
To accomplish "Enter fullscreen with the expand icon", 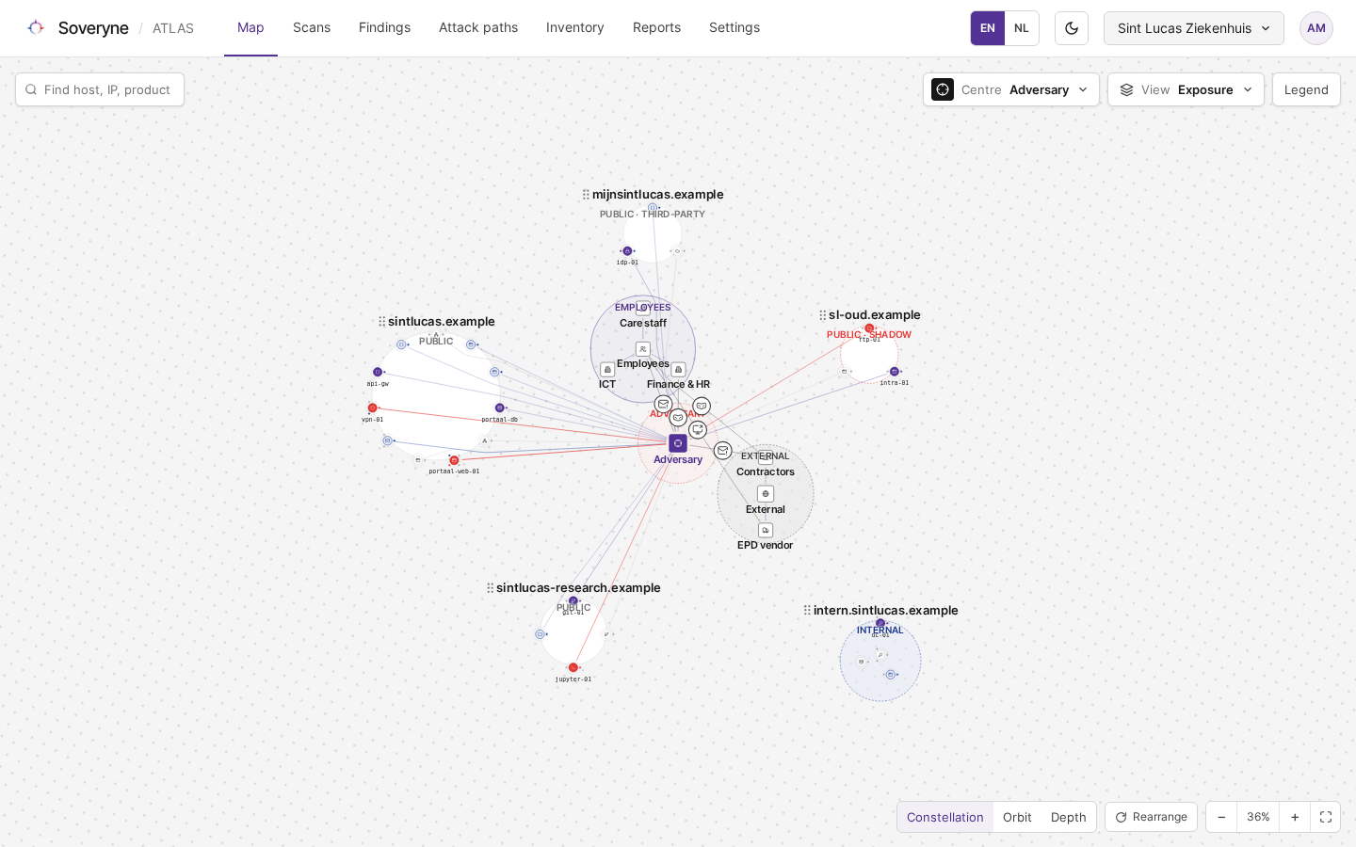I will click(1325, 817).
